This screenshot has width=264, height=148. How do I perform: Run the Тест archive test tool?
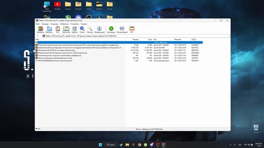pos(58,30)
